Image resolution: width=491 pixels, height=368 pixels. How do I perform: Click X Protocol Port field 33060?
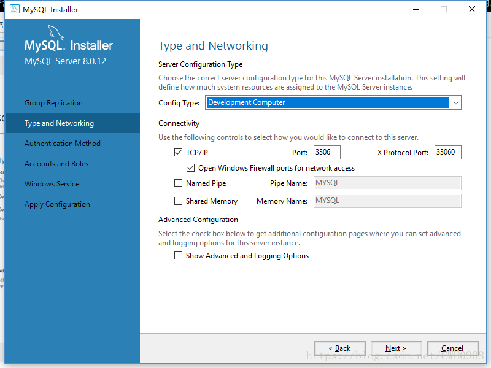(448, 152)
